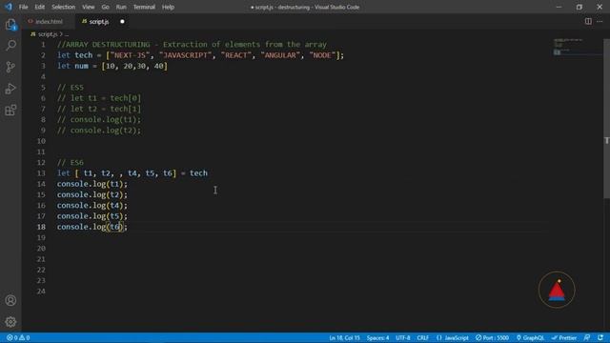
Task: Open the Go menu
Action: click(105, 7)
